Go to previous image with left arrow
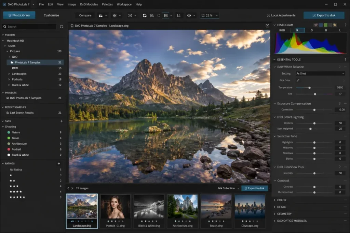 click(x=68, y=188)
